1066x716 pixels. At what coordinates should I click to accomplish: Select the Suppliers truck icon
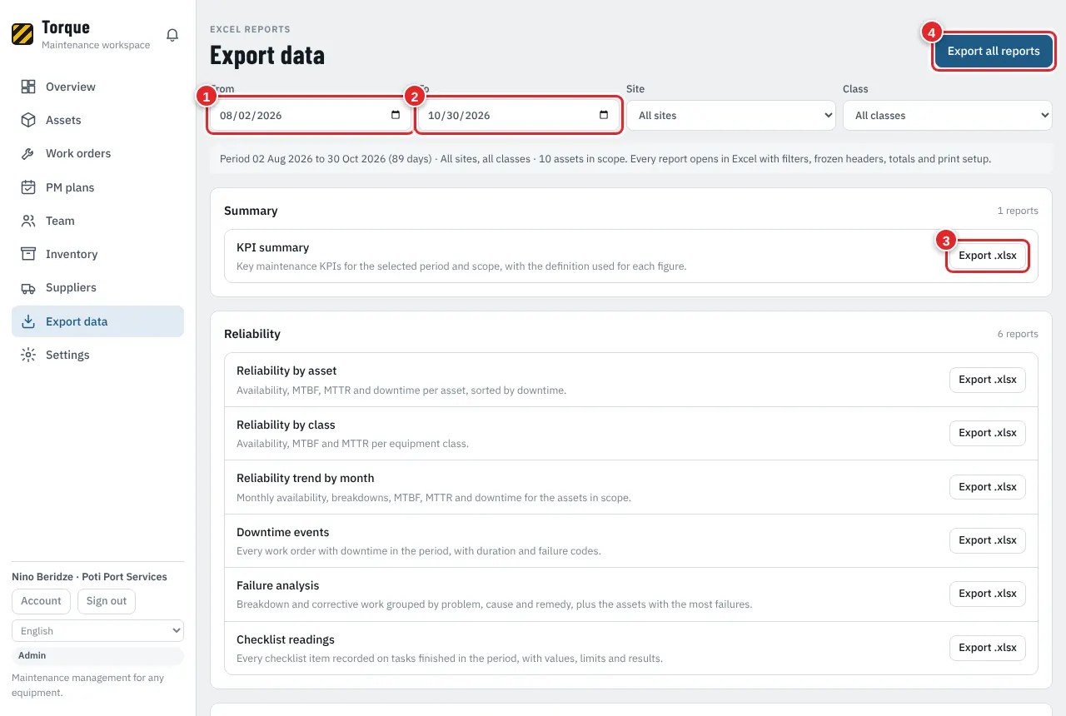[28, 287]
